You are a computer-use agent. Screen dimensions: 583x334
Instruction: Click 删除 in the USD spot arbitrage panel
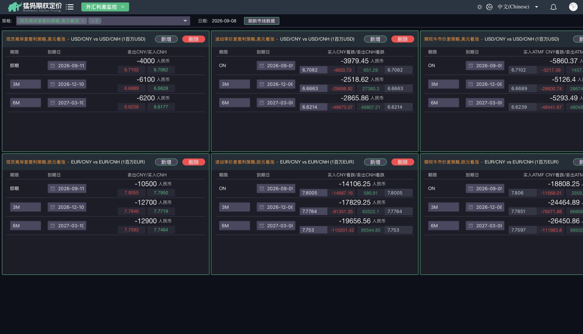194,39
